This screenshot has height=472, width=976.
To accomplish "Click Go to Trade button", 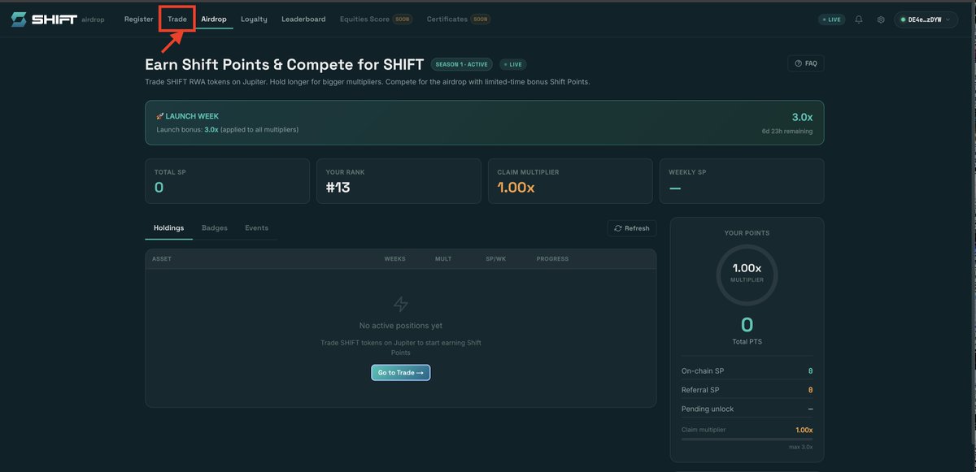I will coord(401,373).
